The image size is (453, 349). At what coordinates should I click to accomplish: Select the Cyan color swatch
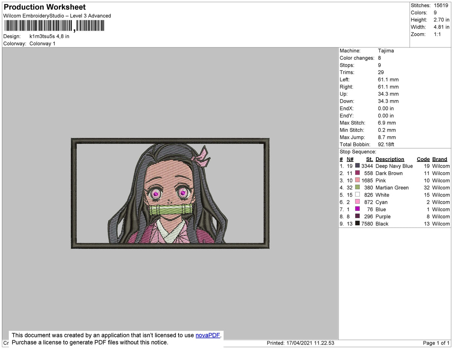[x=358, y=202]
